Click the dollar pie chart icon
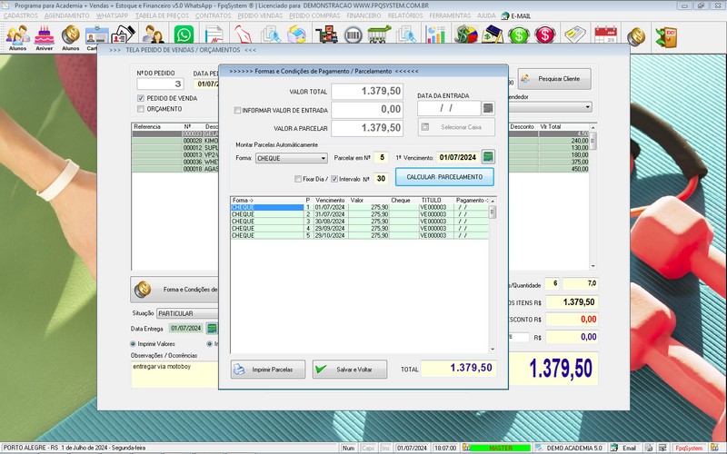Screen dimensions: 727x454 tap(466, 35)
